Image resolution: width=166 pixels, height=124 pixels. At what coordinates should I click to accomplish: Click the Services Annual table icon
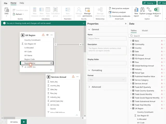tap(49, 77)
